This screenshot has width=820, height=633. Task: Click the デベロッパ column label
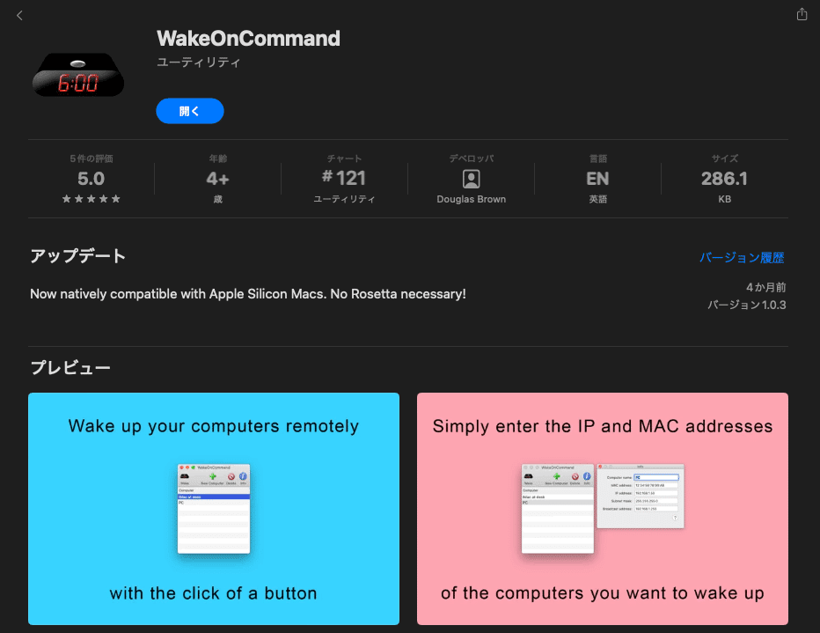(x=472, y=158)
